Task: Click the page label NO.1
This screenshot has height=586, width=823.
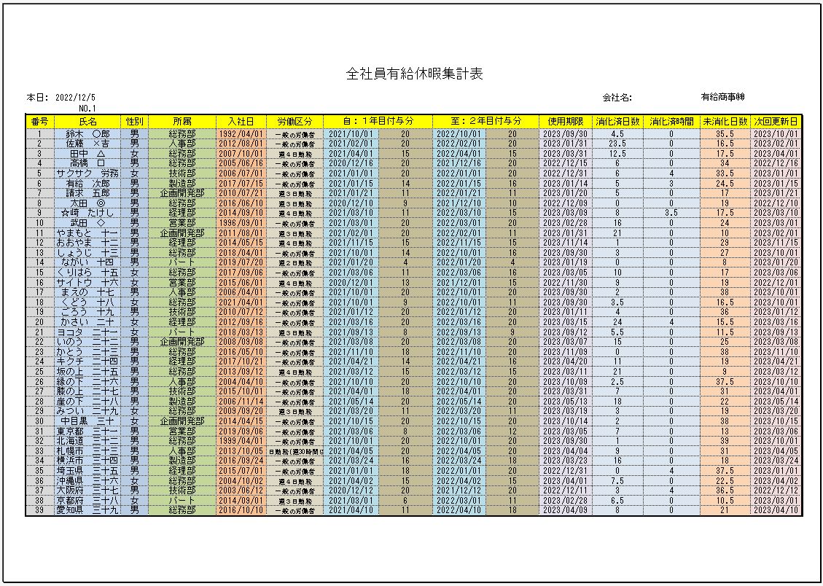Action: [87, 109]
